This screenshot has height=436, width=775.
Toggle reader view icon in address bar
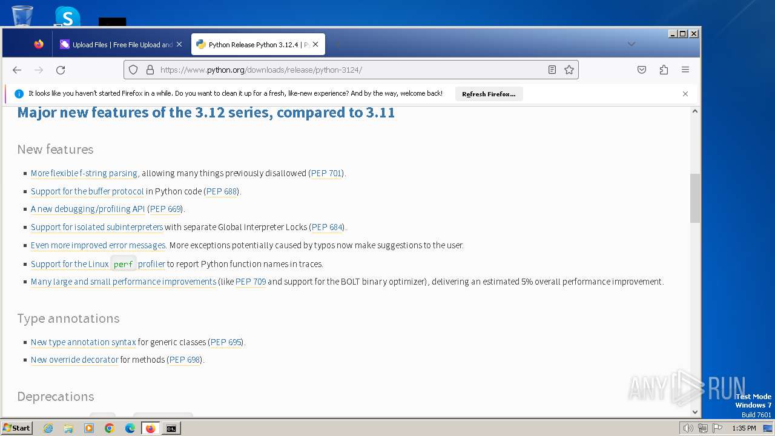point(552,70)
